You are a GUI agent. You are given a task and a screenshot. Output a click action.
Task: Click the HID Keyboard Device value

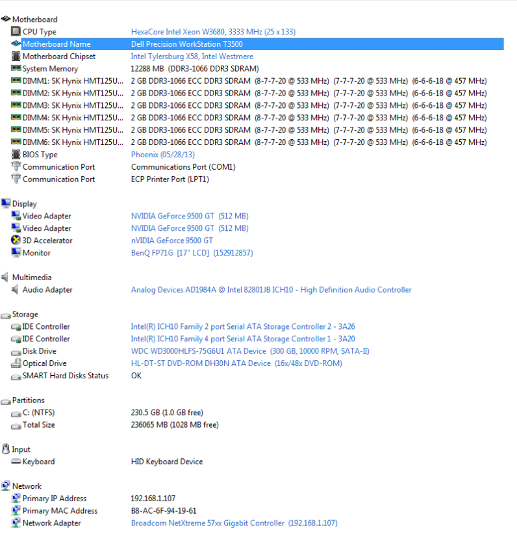(167, 462)
